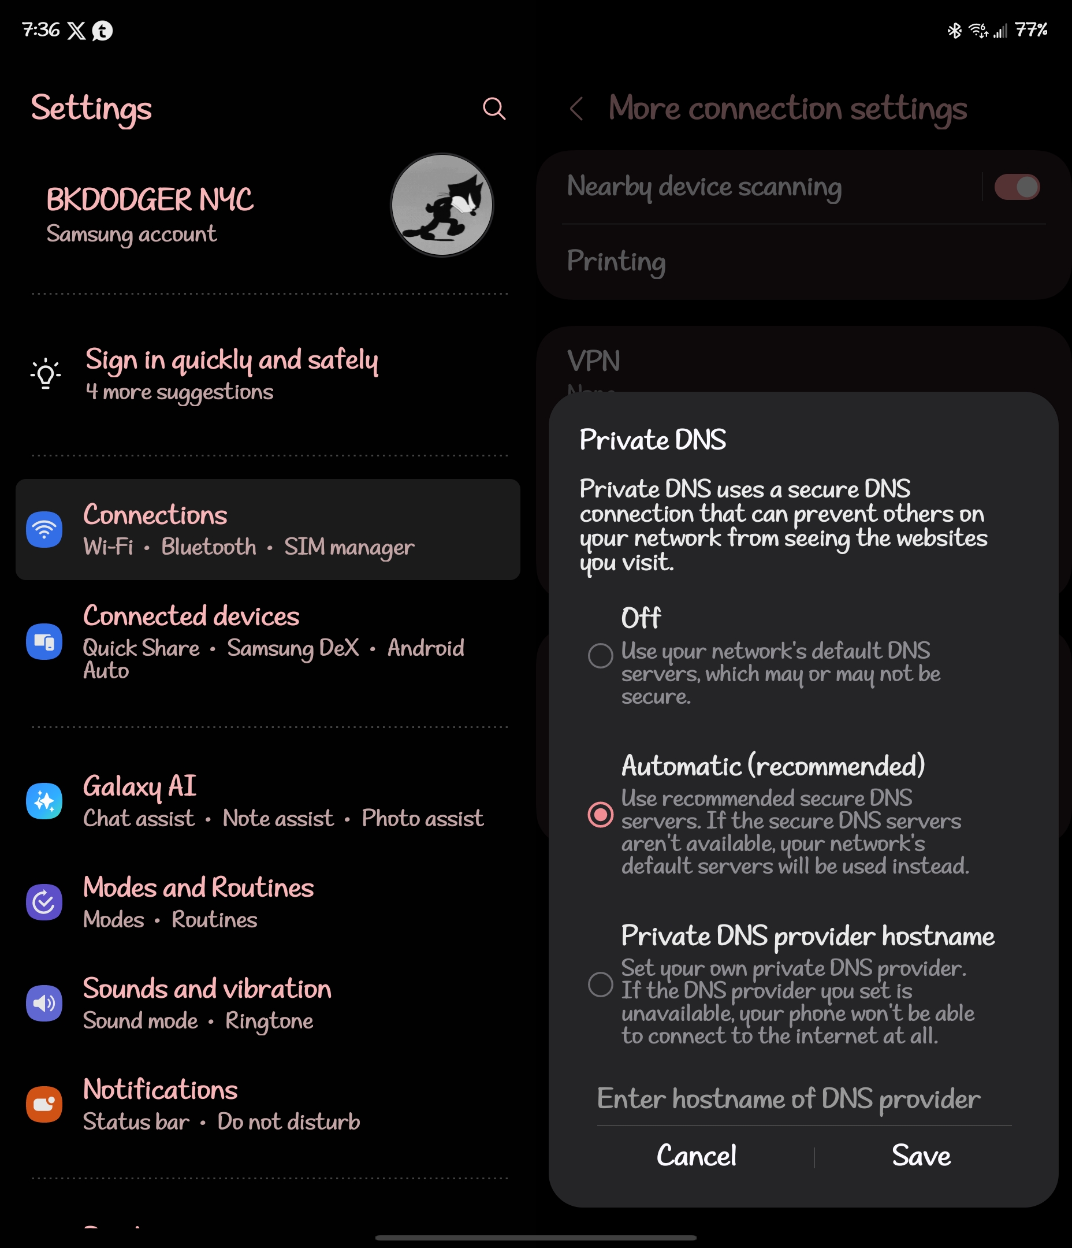This screenshot has width=1072, height=1248.
Task: Select the Private DNS provider hostname radio button
Action: [601, 985]
